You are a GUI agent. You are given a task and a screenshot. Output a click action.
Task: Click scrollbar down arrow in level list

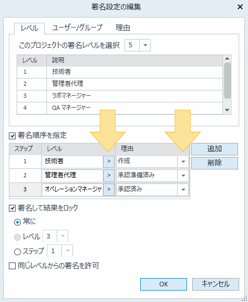tap(227, 110)
